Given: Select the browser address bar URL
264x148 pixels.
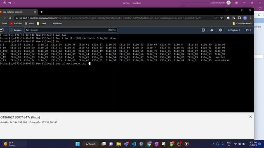Looking at the screenshot, I should coord(110,18).
